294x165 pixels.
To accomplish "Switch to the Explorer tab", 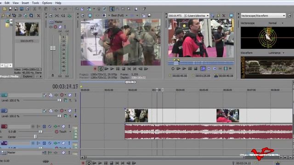I will coord(28,77).
